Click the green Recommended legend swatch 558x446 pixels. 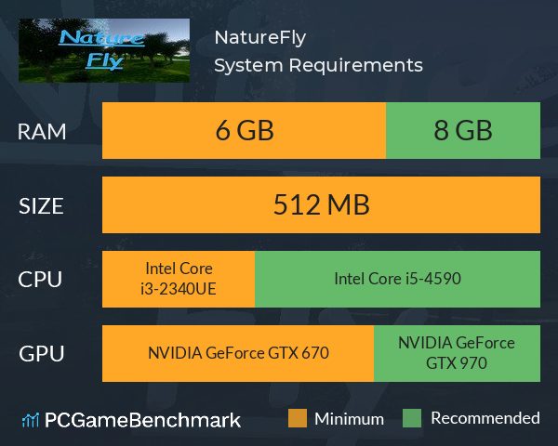pos(412,418)
